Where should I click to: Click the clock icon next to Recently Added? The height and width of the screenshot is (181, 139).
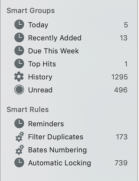tap(19, 38)
